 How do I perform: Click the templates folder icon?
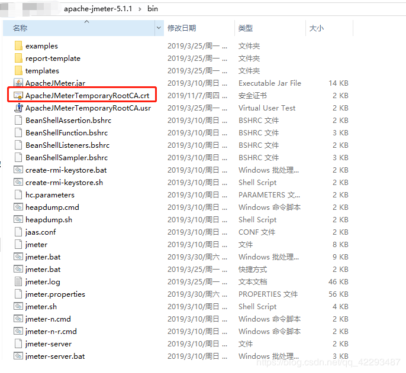[x=18, y=70]
